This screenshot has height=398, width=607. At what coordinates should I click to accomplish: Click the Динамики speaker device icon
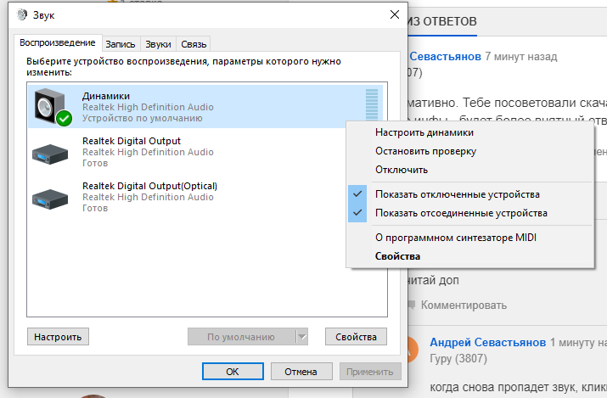pos(53,107)
